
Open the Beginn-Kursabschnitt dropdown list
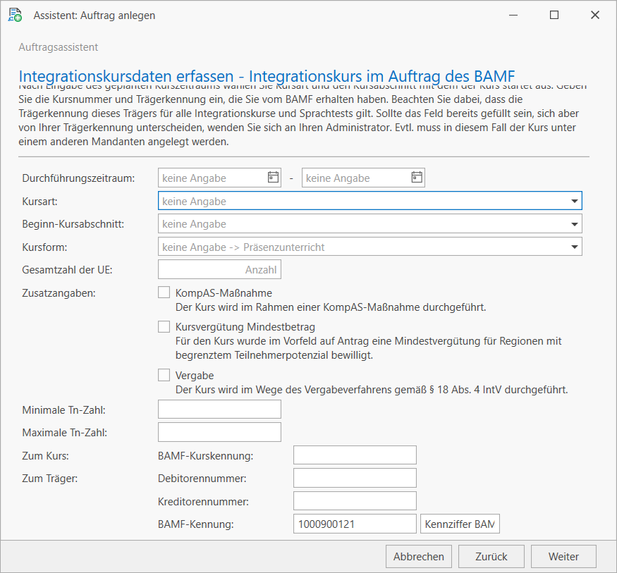pyautogui.click(x=575, y=224)
